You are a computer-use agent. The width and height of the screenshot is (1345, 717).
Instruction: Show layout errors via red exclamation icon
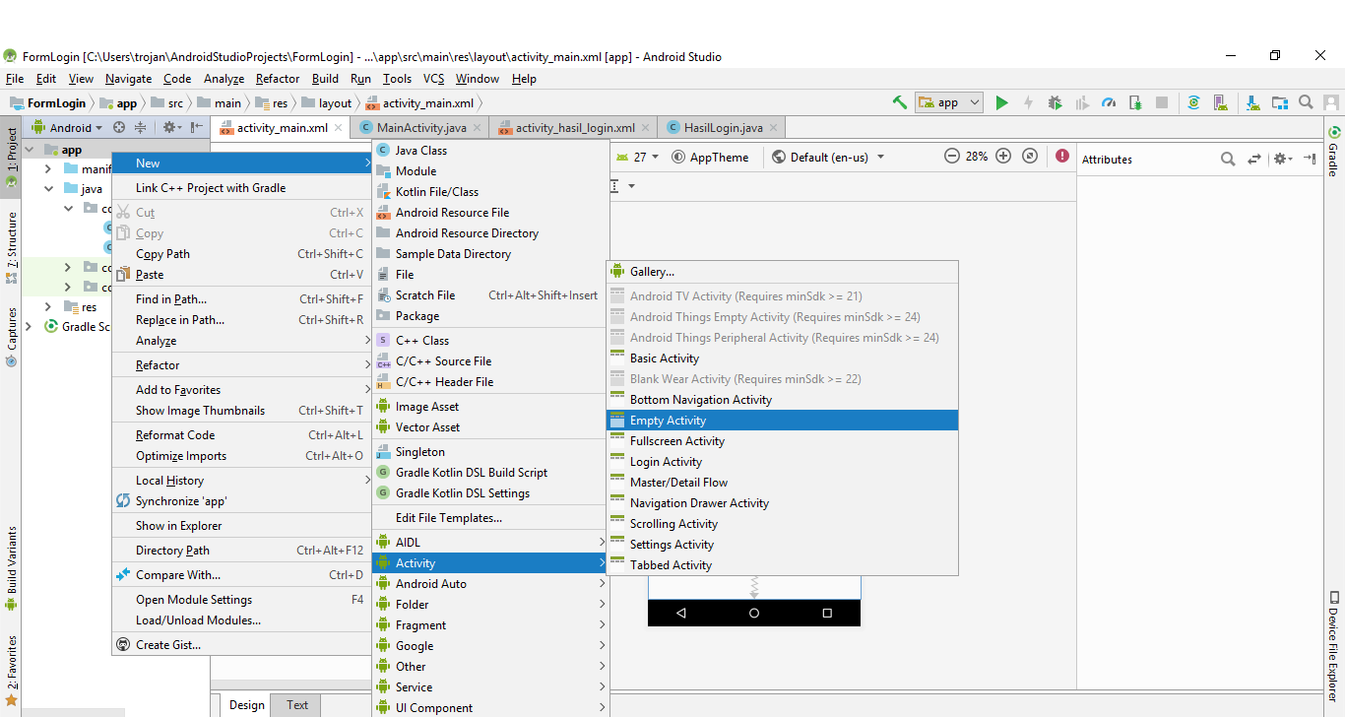pos(1061,158)
